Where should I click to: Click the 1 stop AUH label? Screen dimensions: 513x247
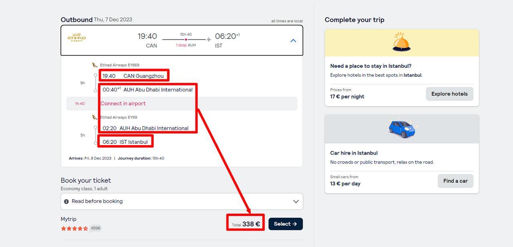point(186,45)
